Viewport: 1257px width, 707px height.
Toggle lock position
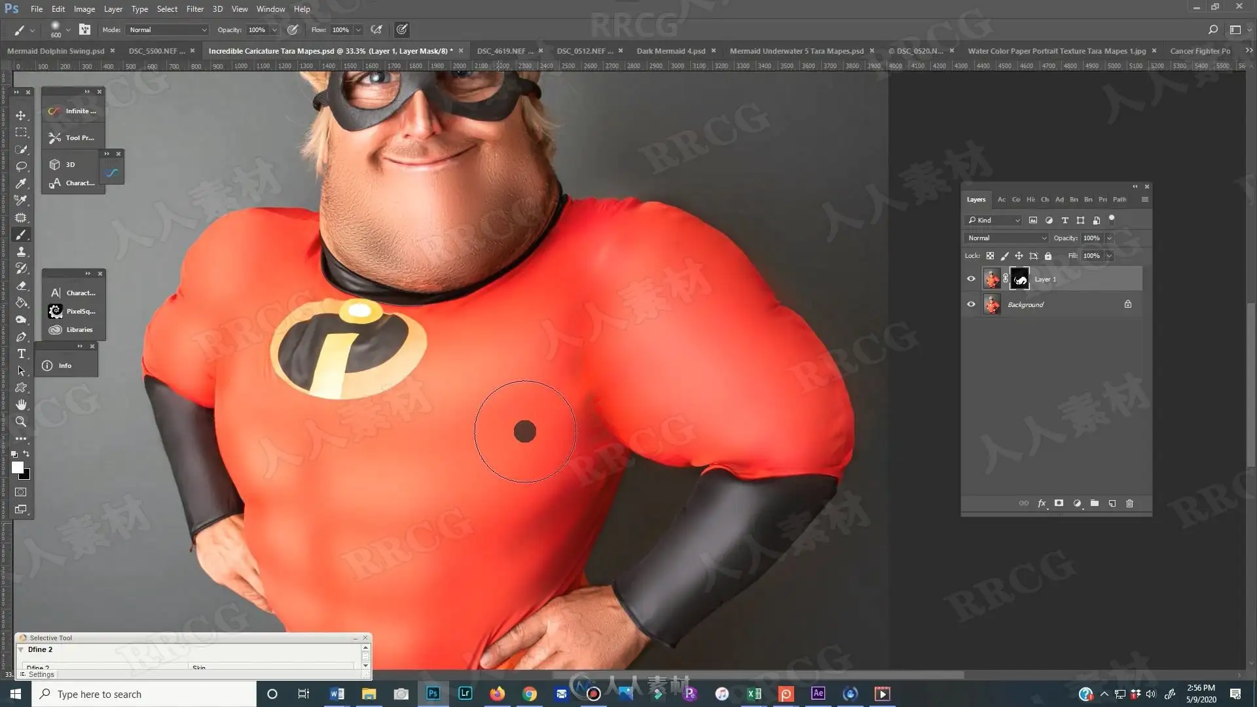pos(1019,256)
